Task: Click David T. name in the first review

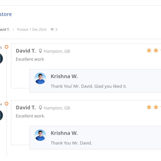Action: (x=26, y=51)
